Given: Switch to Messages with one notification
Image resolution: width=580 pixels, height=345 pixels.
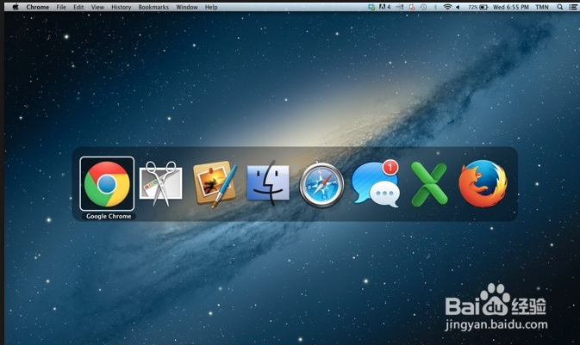Looking at the screenshot, I should tap(376, 183).
